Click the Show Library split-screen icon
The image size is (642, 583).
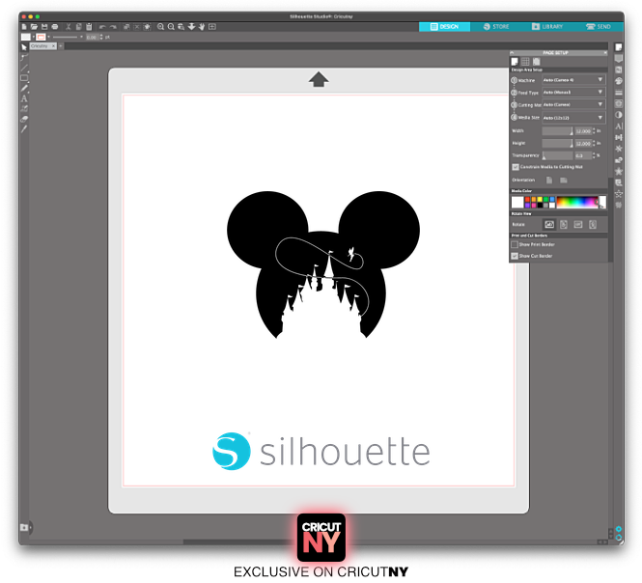(24, 527)
